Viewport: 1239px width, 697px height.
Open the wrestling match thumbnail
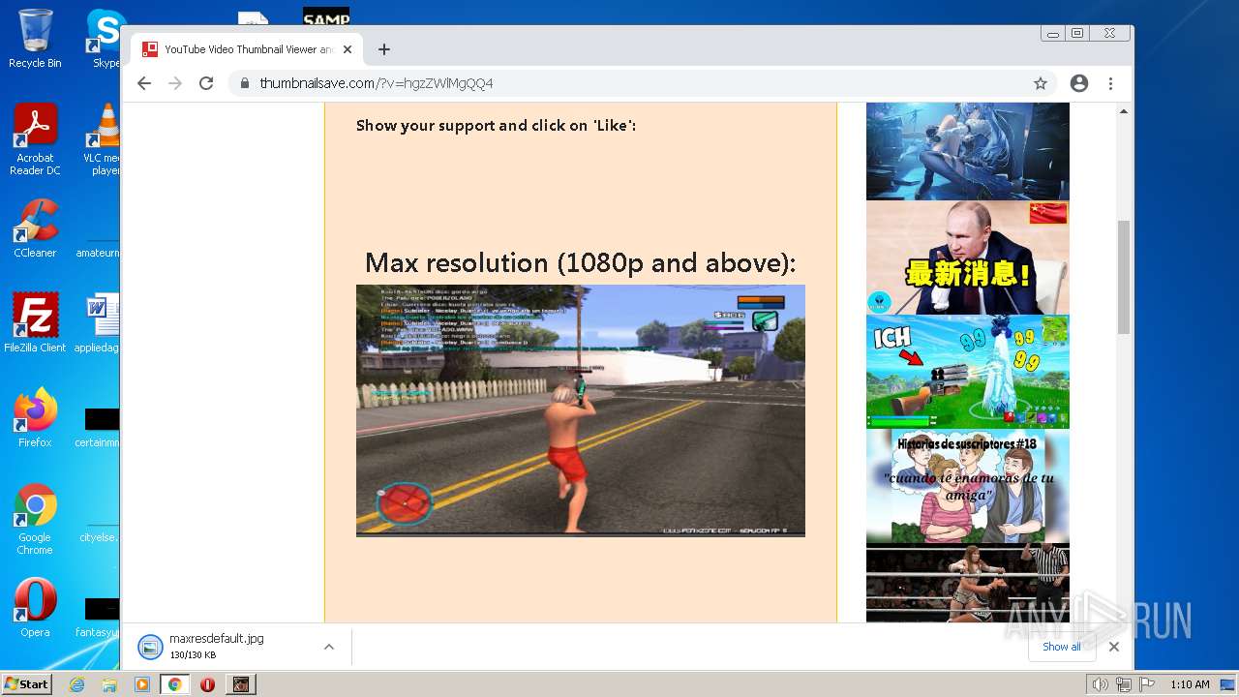pyautogui.click(x=968, y=584)
